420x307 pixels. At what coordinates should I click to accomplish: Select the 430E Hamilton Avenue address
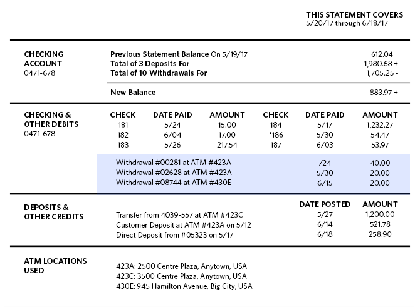click(184, 286)
